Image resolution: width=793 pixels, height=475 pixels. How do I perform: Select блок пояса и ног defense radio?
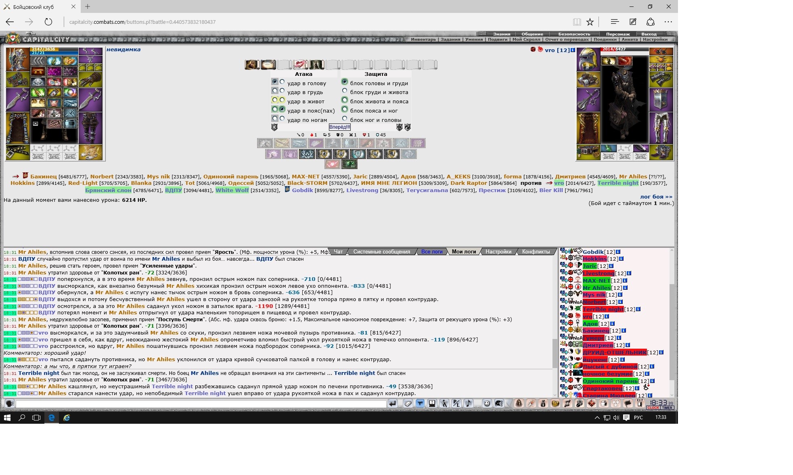(345, 109)
